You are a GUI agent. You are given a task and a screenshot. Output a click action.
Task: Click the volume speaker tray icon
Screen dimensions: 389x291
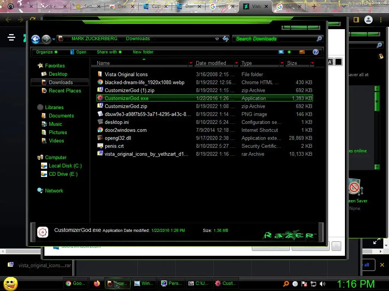322,284
